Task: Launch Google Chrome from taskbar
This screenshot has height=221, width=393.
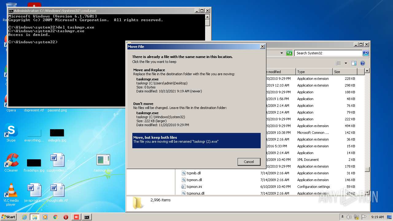Action: pos(56,217)
